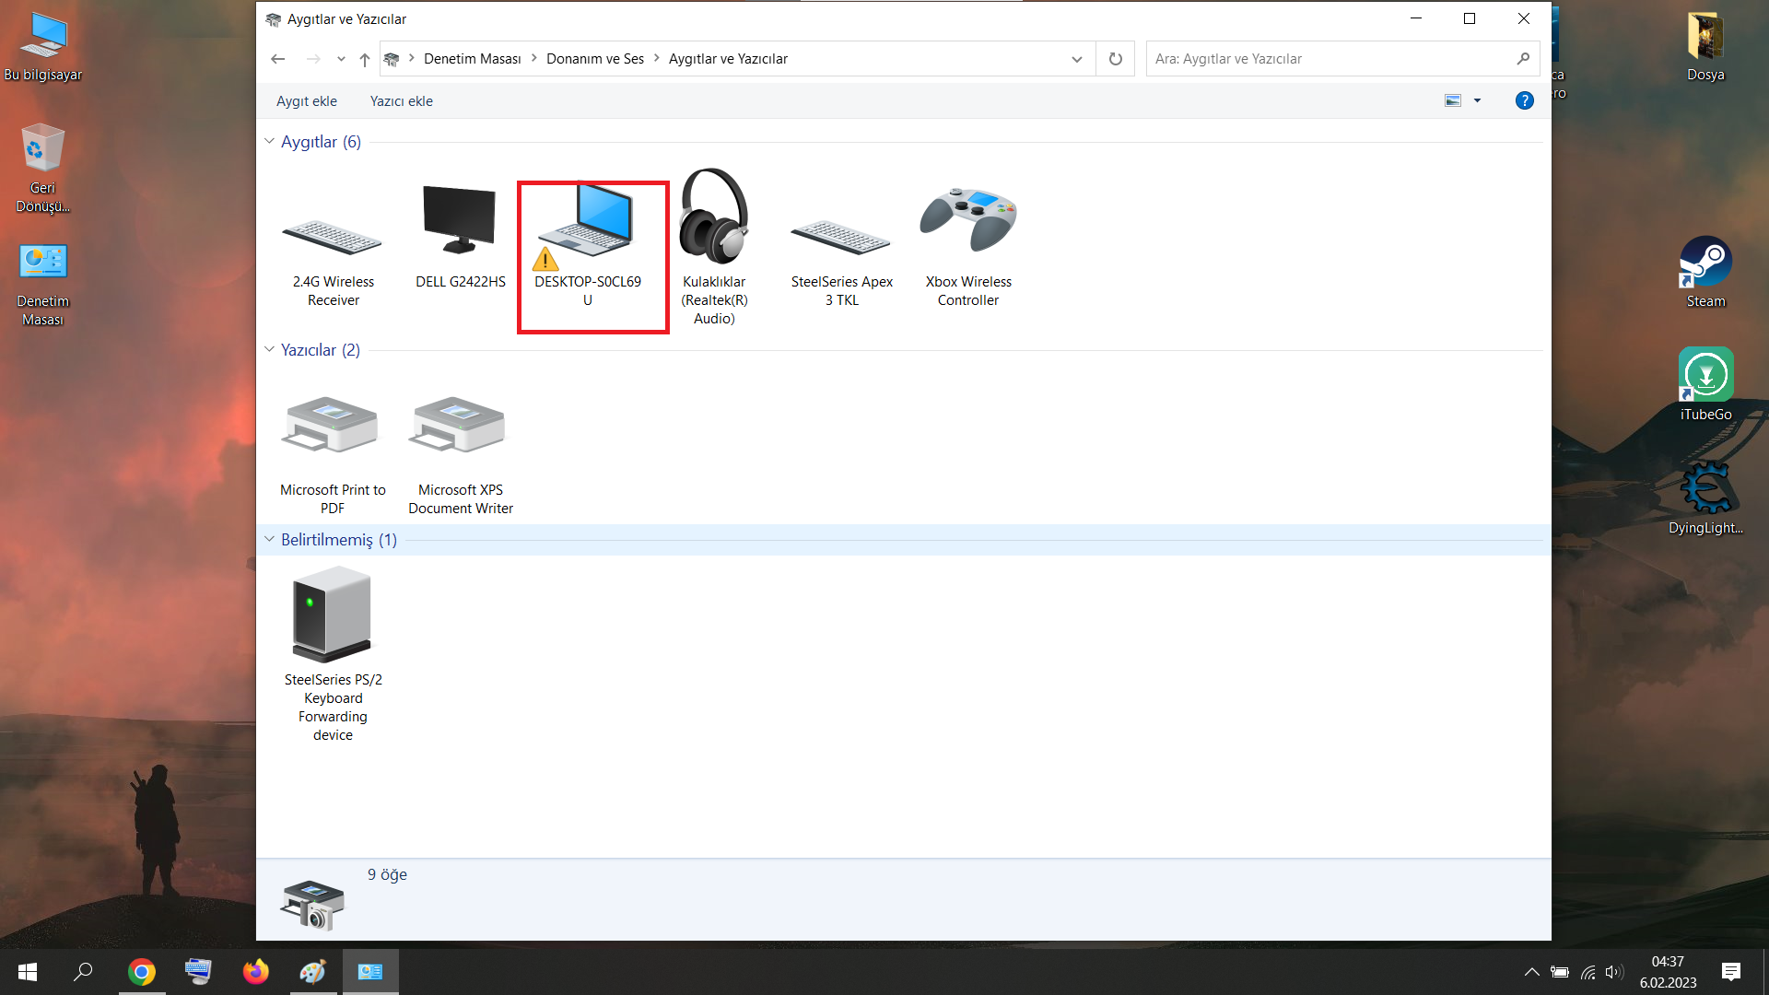Screen dimensions: 1769x995
Task: Switch to the Control Panel taskbar window
Action: 370,972
